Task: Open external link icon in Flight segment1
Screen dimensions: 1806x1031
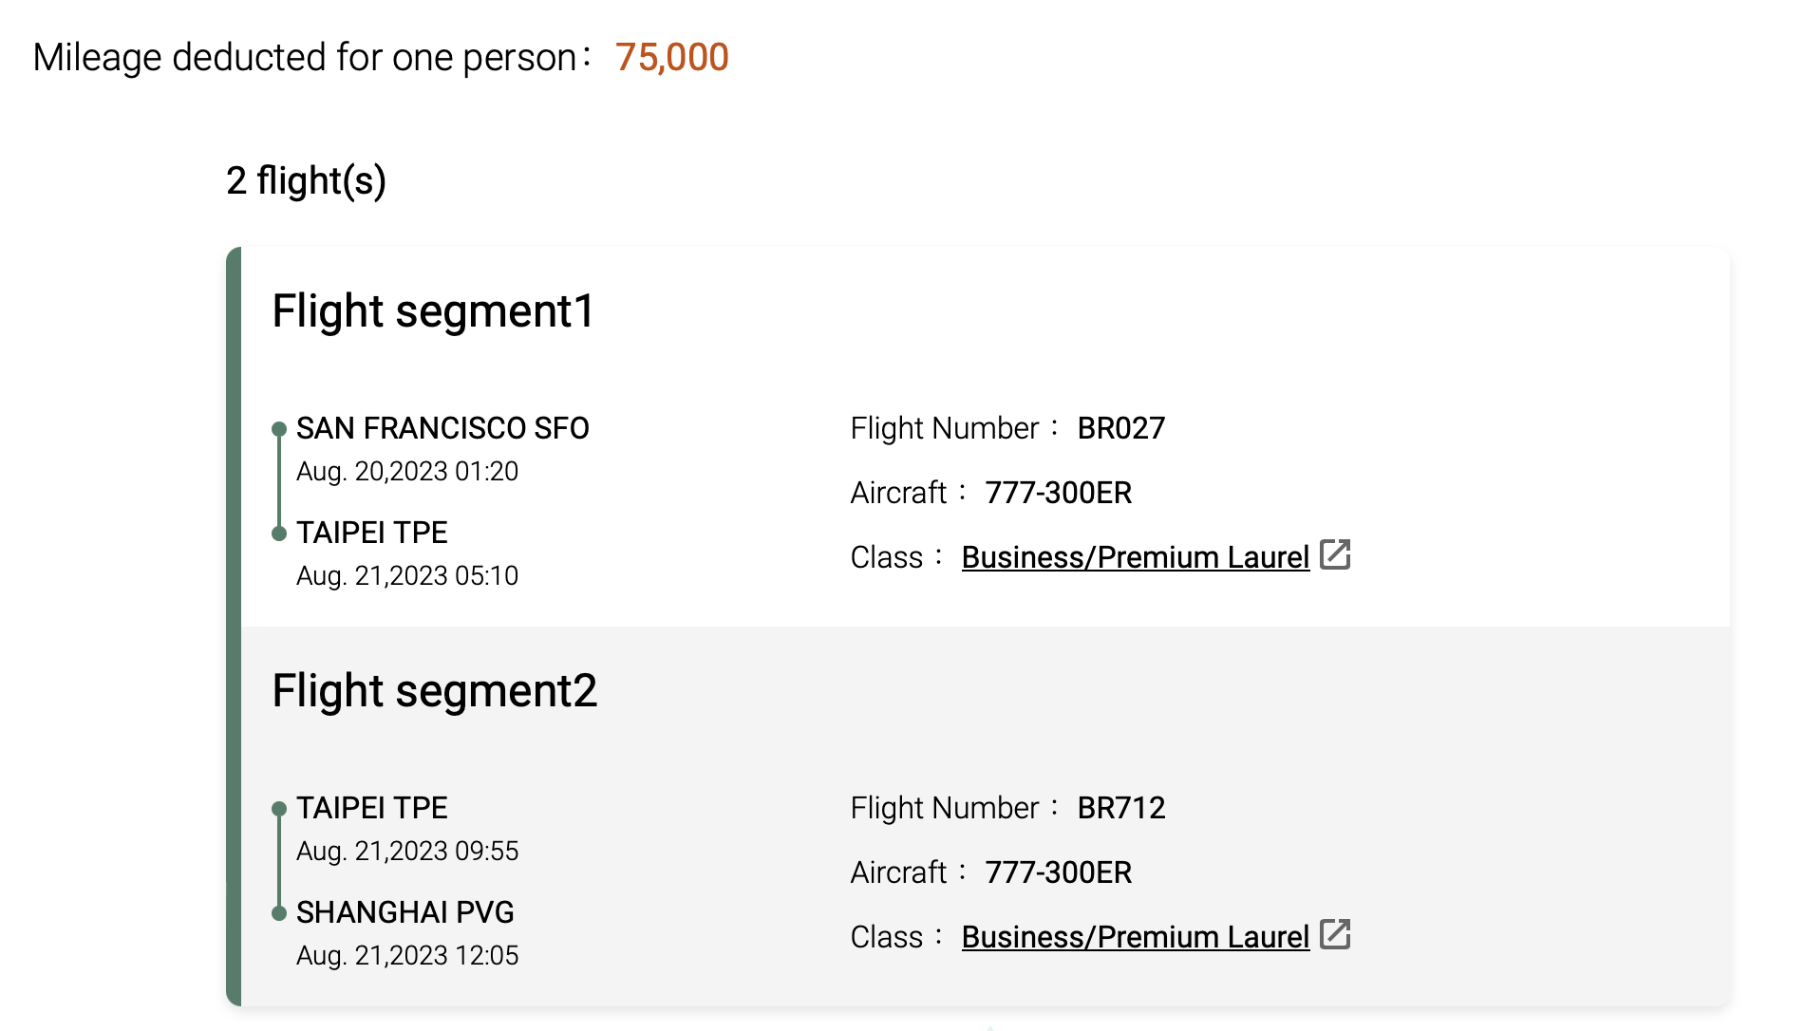Action: [1335, 554]
